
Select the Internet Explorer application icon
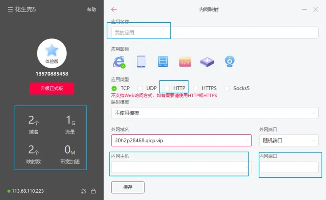click(119, 62)
